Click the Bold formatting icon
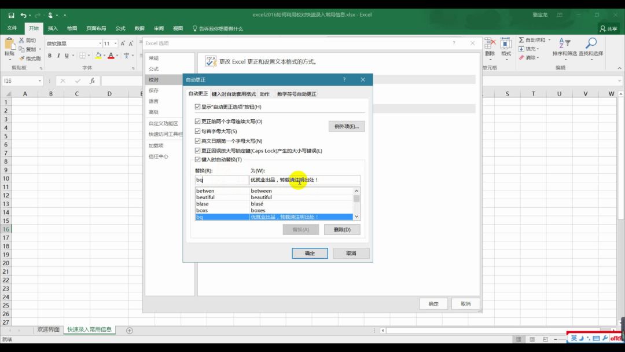The image size is (625, 352). (50, 56)
